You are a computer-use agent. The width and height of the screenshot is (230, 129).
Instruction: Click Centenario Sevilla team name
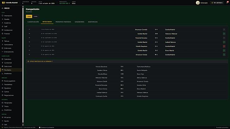tap(101, 96)
